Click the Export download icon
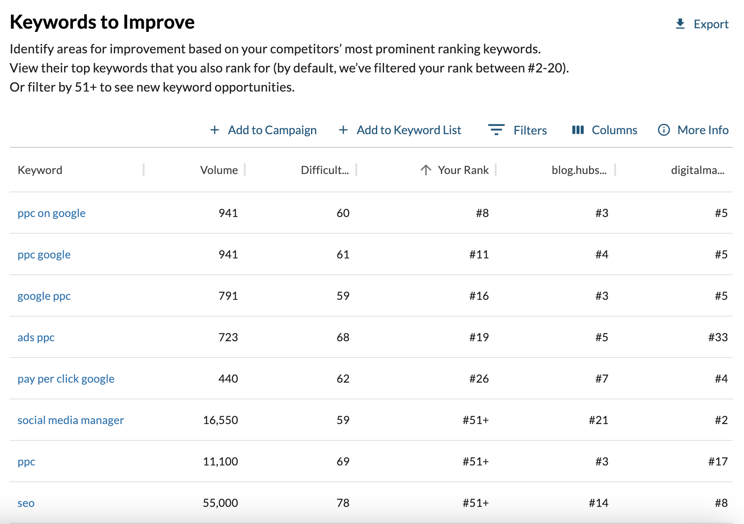 click(x=679, y=23)
